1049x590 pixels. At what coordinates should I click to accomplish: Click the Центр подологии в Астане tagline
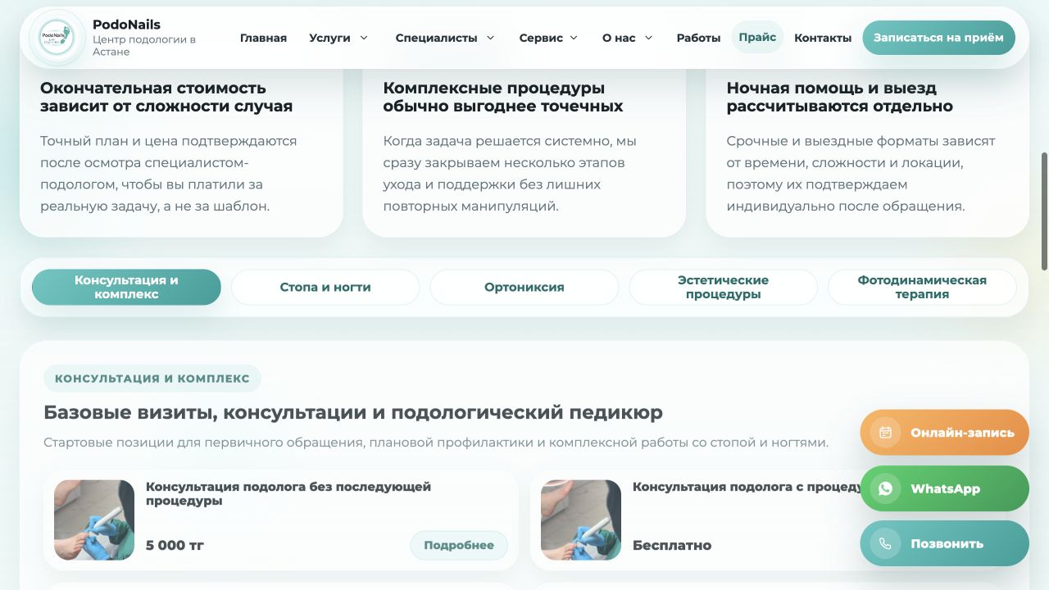[144, 45]
